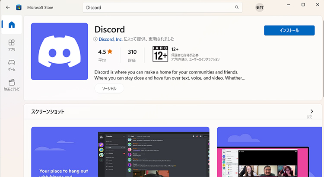The image size is (324, 177).
Task: Open the Home sidebar tab
Action: [x=12, y=25]
